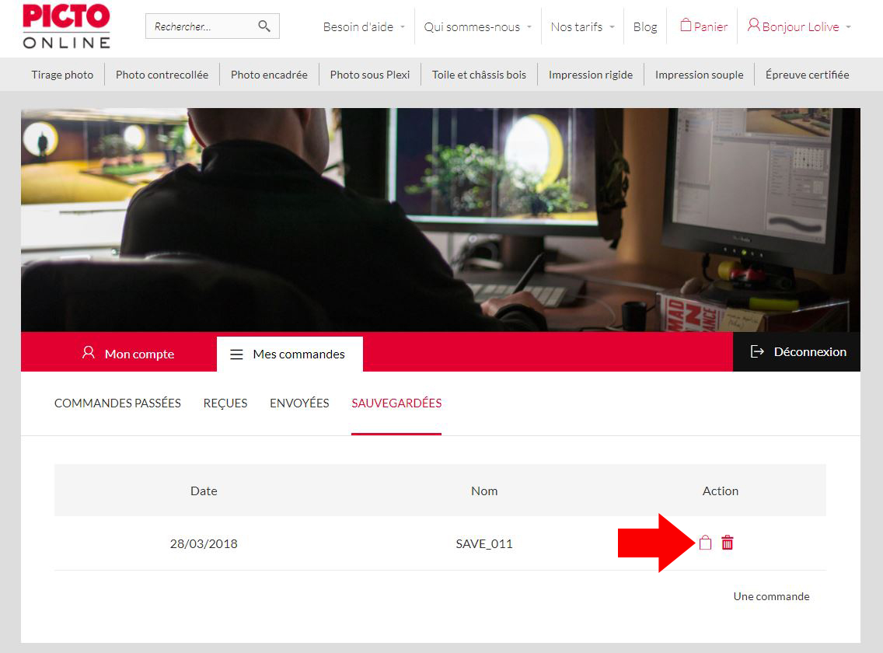883x653 pixels.
Task: Click the Mon compte person icon
Action: point(89,353)
